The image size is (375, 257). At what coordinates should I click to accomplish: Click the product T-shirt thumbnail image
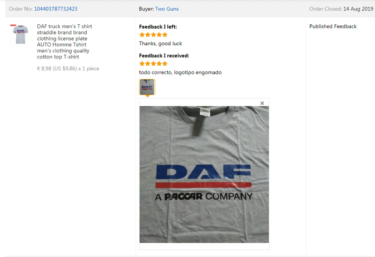coord(20,34)
